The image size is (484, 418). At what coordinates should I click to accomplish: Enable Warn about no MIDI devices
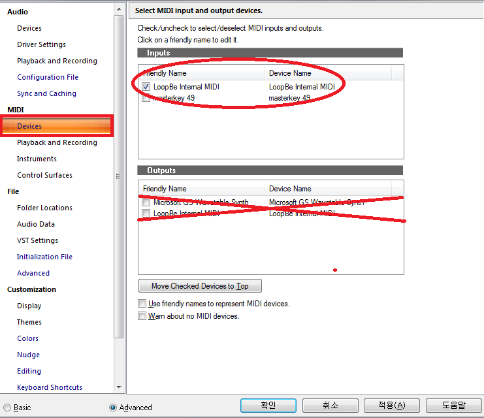point(142,316)
